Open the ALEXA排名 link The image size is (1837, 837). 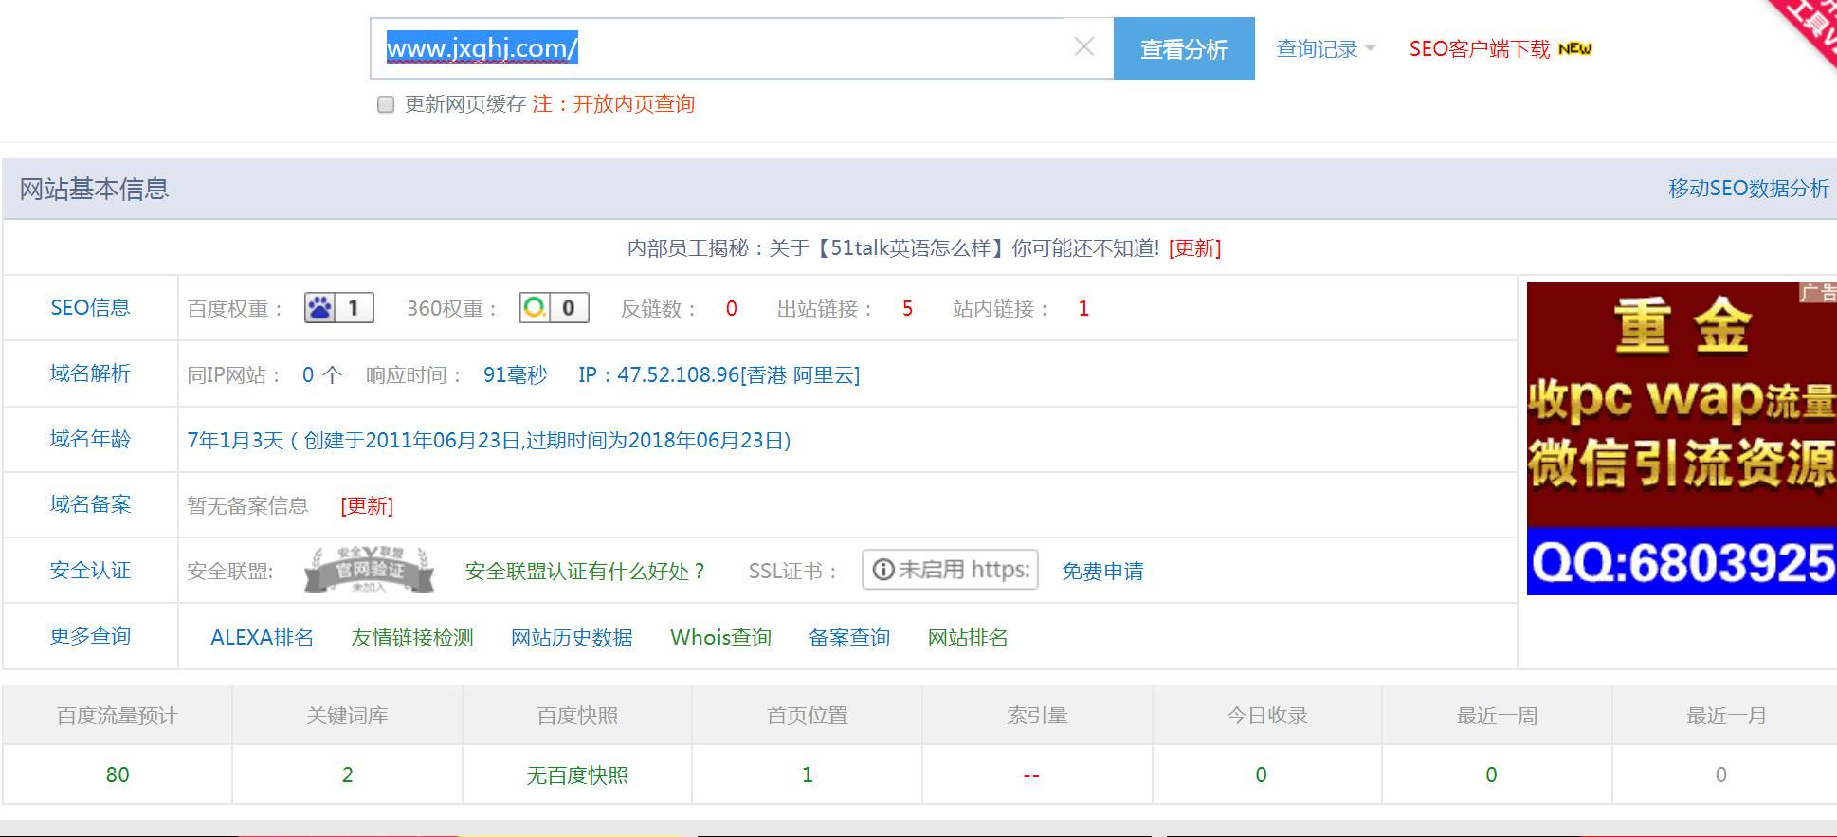click(262, 637)
